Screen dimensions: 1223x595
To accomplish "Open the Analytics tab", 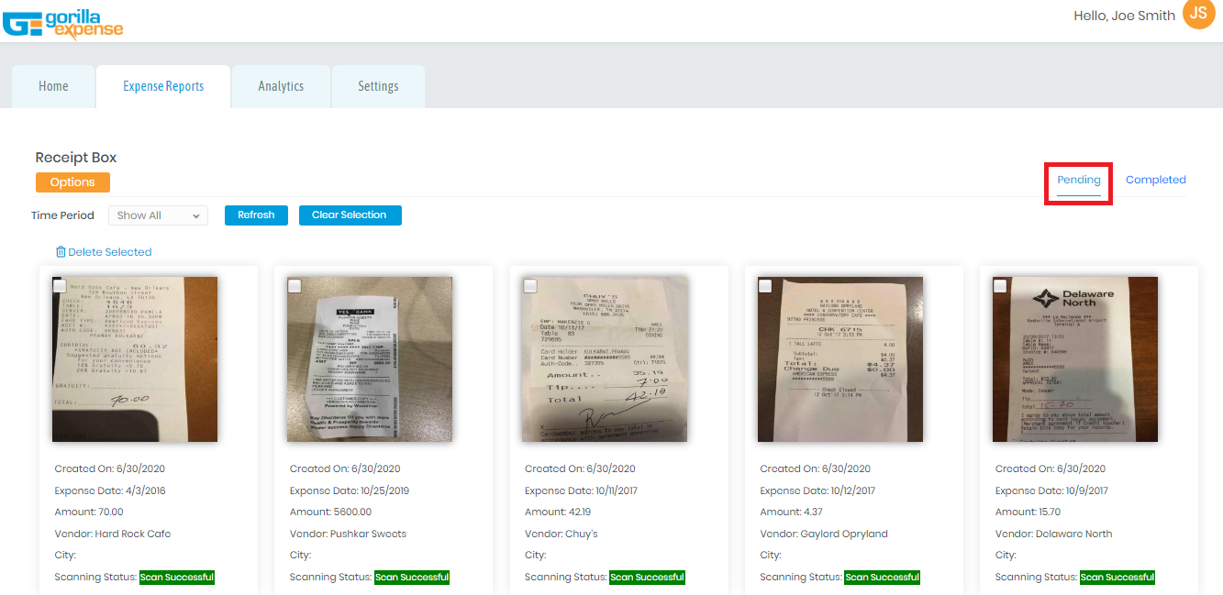I will coord(281,86).
